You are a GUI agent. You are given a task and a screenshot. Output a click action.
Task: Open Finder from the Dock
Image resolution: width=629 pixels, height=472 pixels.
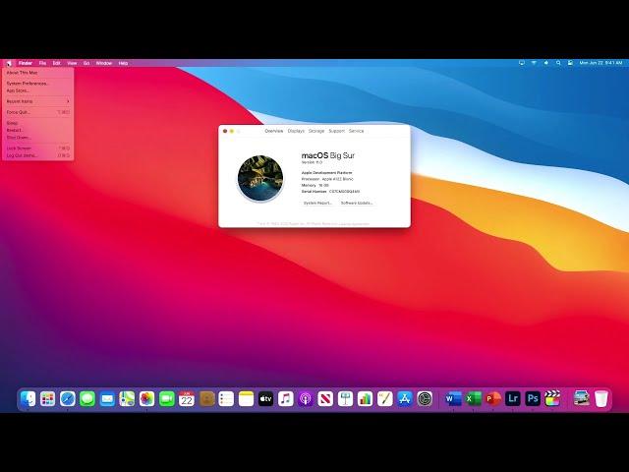tap(29, 398)
